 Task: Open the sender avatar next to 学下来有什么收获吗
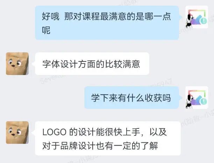click(197, 98)
